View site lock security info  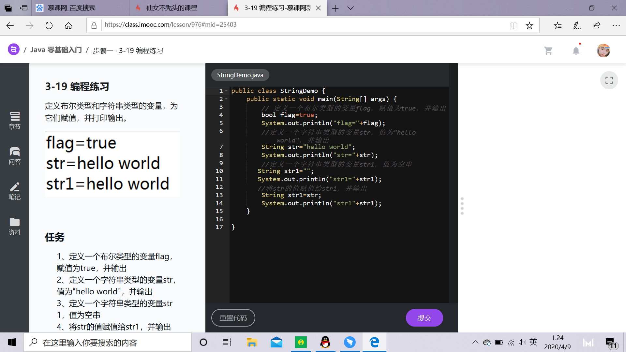(94, 25)
